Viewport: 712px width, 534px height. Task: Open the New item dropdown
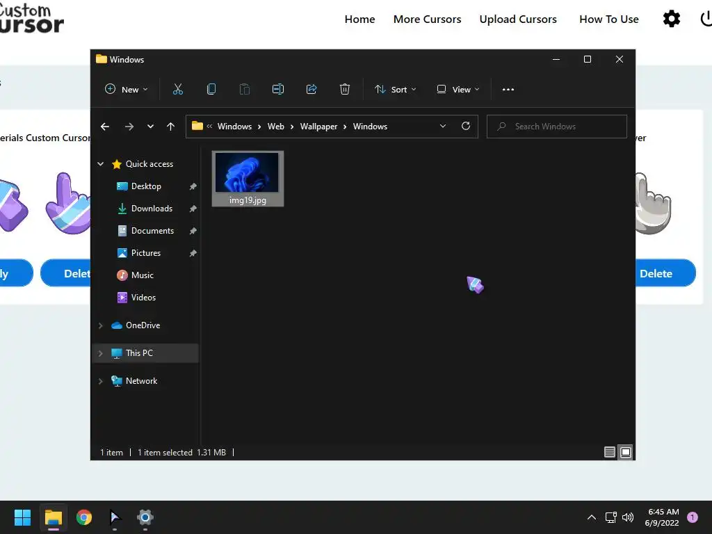127,90
